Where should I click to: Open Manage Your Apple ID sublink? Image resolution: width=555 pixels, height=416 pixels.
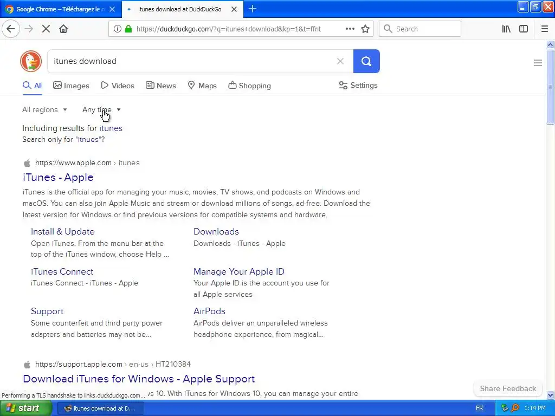pos(239,272)
